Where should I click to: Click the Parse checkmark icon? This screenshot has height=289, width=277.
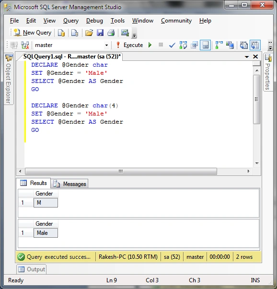(x=172, y=45)
